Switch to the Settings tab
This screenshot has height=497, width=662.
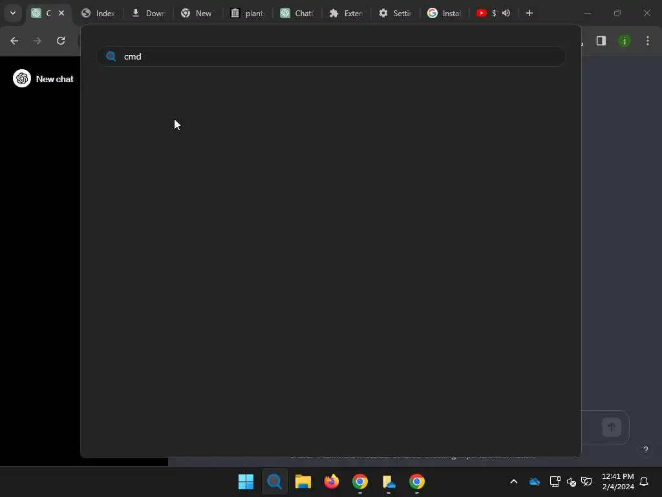pyautogui.click(x=396, y=14)
